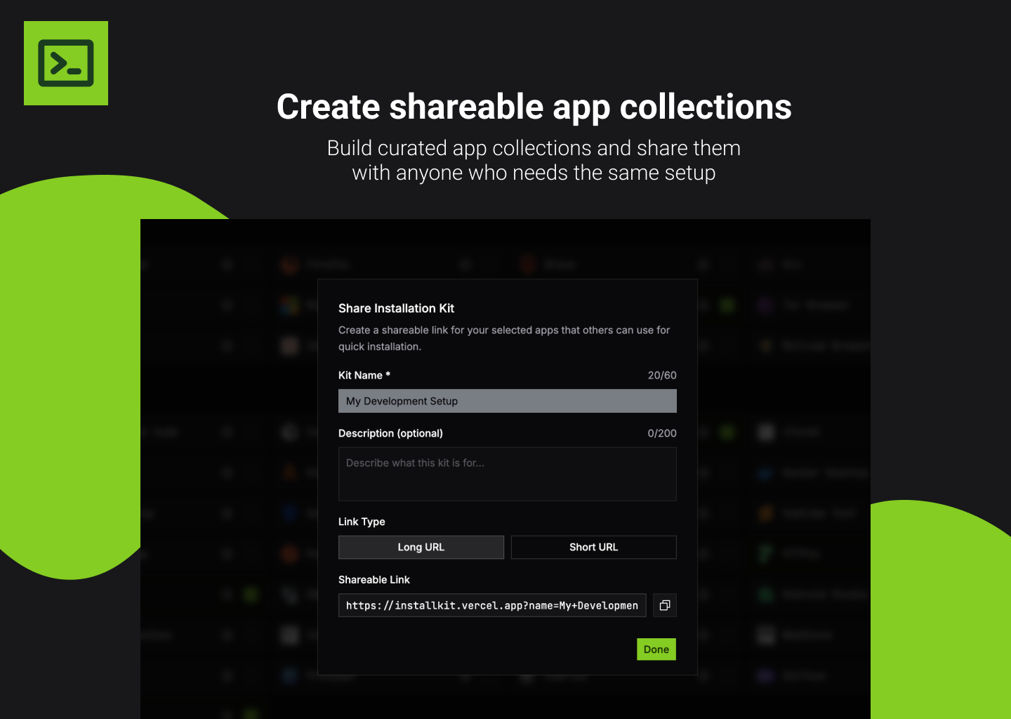
Task: Select the Long URL option
Action: pyautogui.click(x=421, y=547)
